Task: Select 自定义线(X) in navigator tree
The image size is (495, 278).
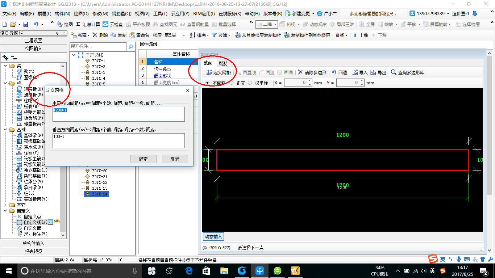Action: tap(36, 222)
